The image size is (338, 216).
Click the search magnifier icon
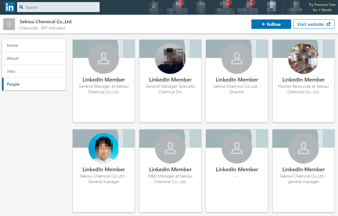click(21, 7)
